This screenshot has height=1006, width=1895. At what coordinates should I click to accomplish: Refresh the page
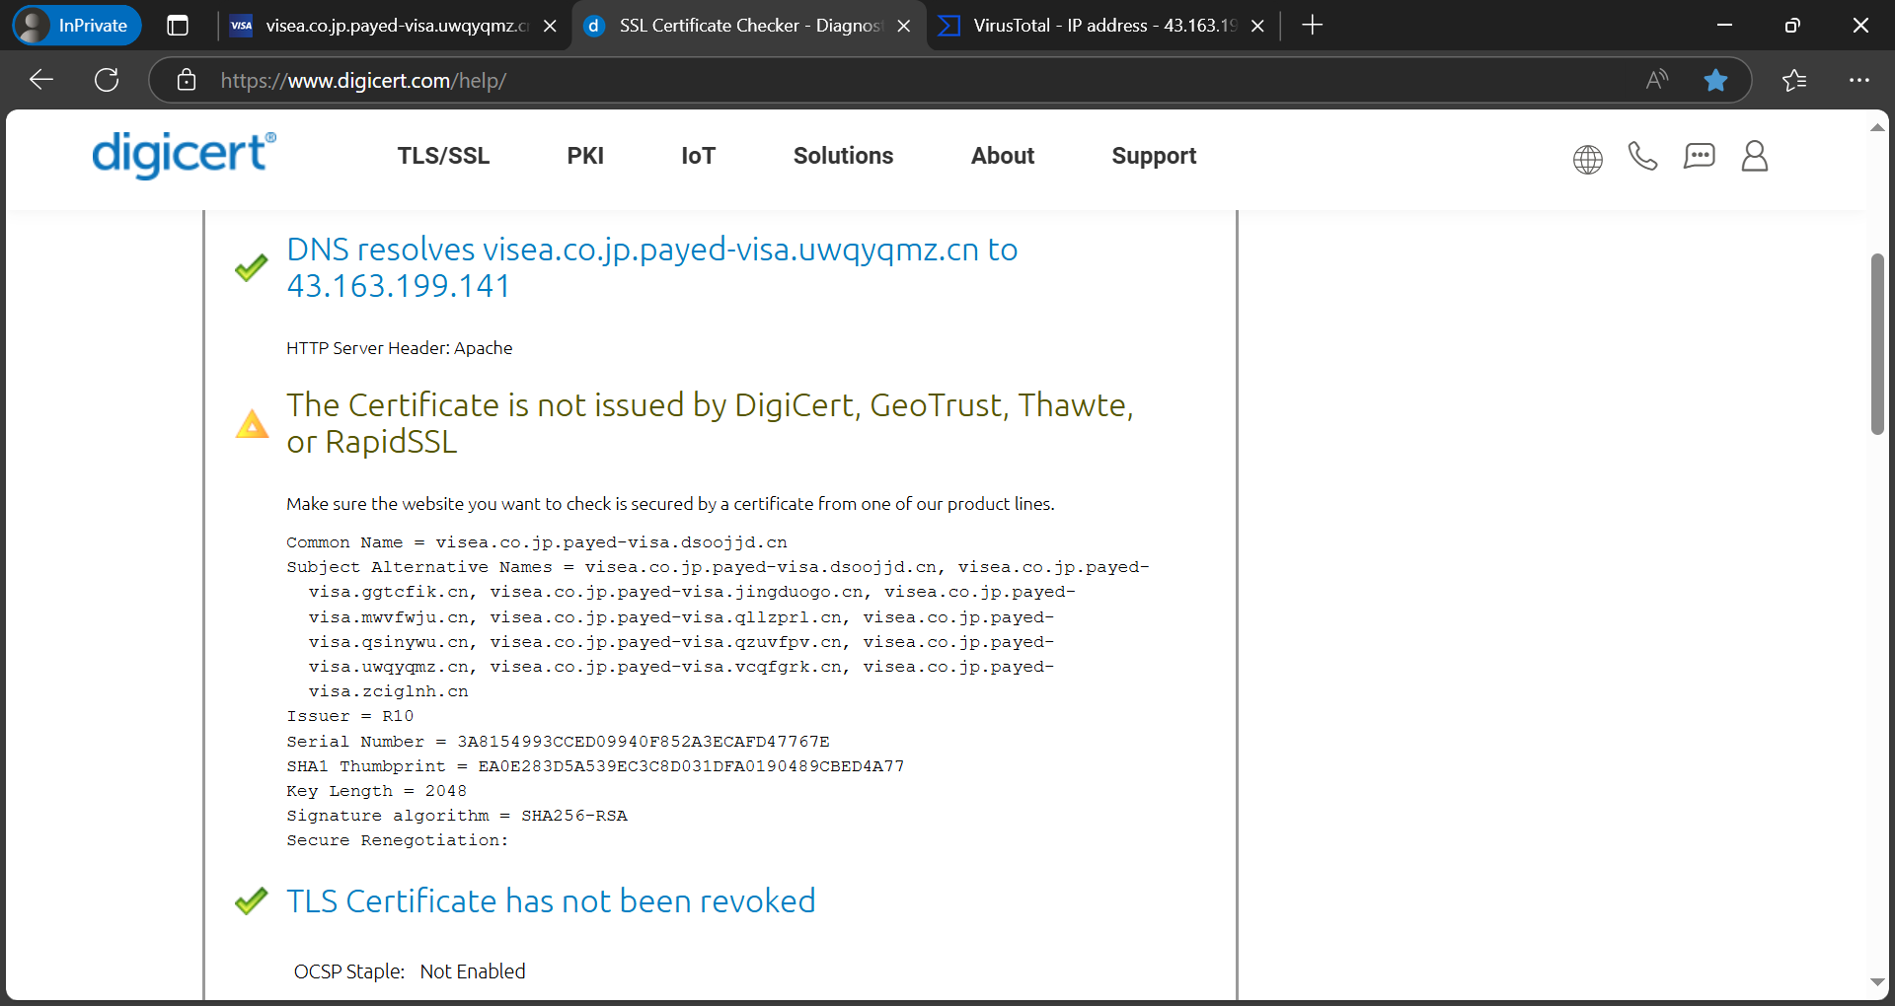point(107,80)
